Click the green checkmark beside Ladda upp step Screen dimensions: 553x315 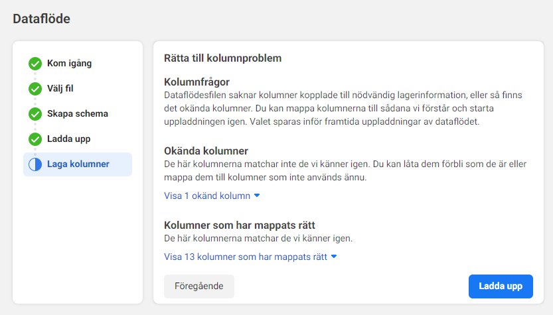coord(35,139)
